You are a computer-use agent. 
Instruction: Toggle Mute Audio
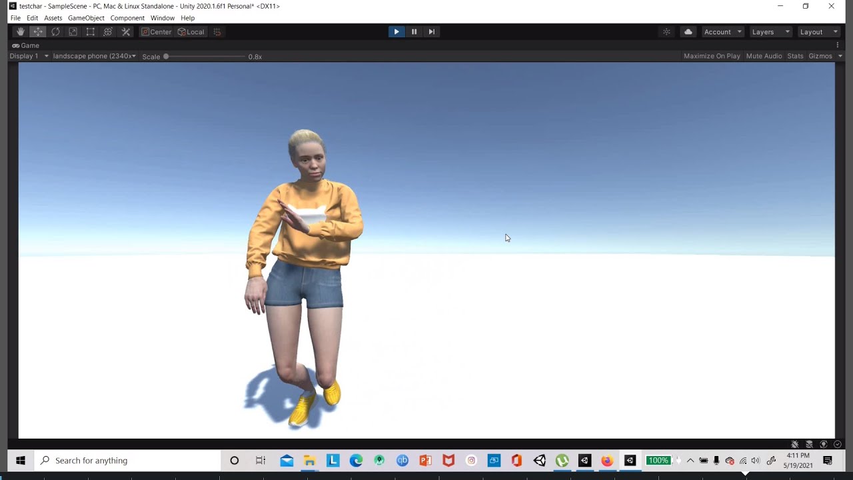(x=764, y=56)
